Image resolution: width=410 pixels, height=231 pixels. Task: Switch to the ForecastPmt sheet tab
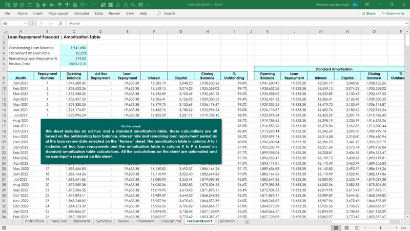[171, 221]
